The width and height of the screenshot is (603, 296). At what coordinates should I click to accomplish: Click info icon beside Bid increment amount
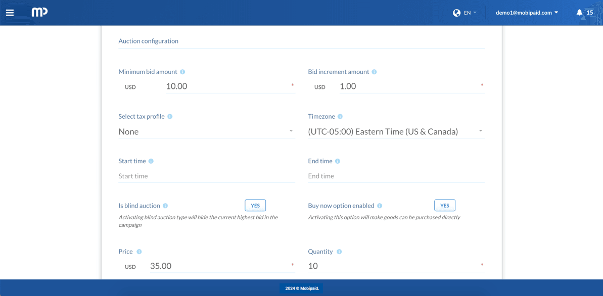pos(374,72)
